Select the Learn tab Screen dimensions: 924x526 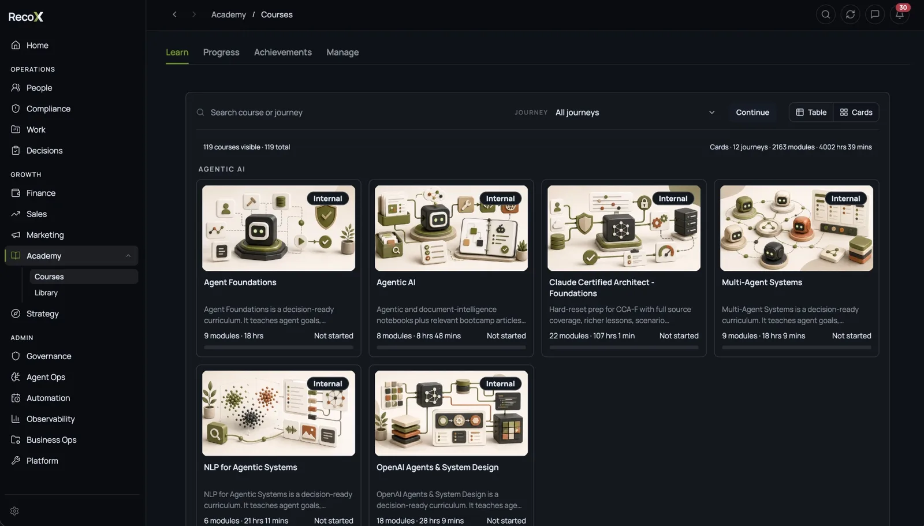click(x=177, y=53)
